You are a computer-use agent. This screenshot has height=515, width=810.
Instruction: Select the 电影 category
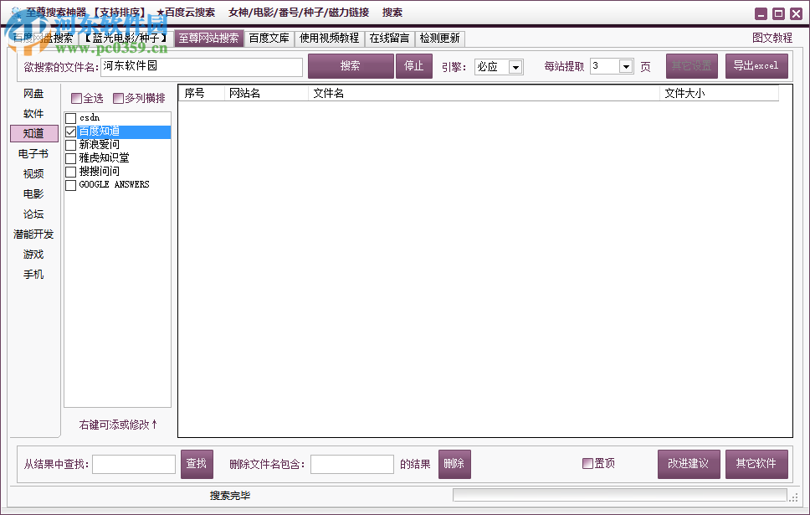pyautogui.click(x=33, y=194)
